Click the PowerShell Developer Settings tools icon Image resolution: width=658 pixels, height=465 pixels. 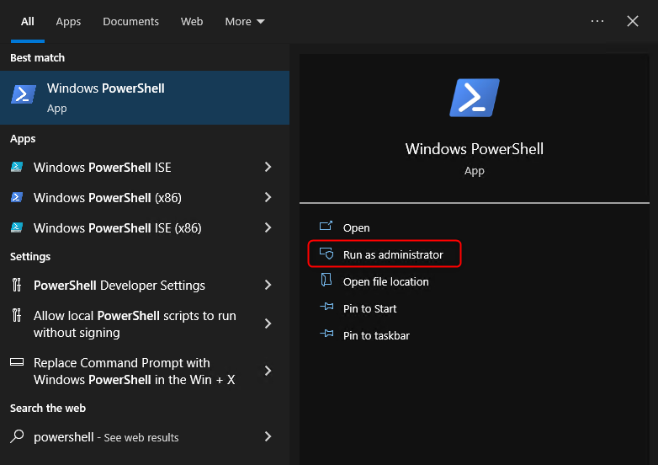pos(17,285)
